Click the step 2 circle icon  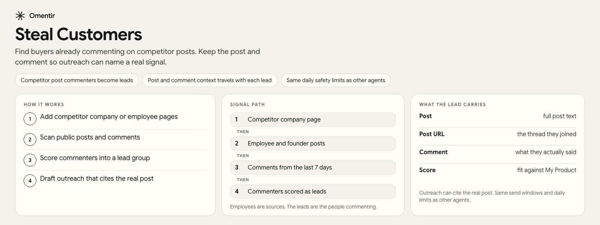(x=30, y=139)
